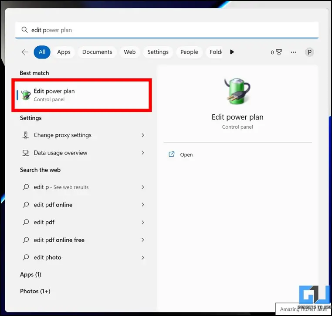332x316 pixels.
Task: Click search icon beside 'edit p'
Action: coord(26,187)
